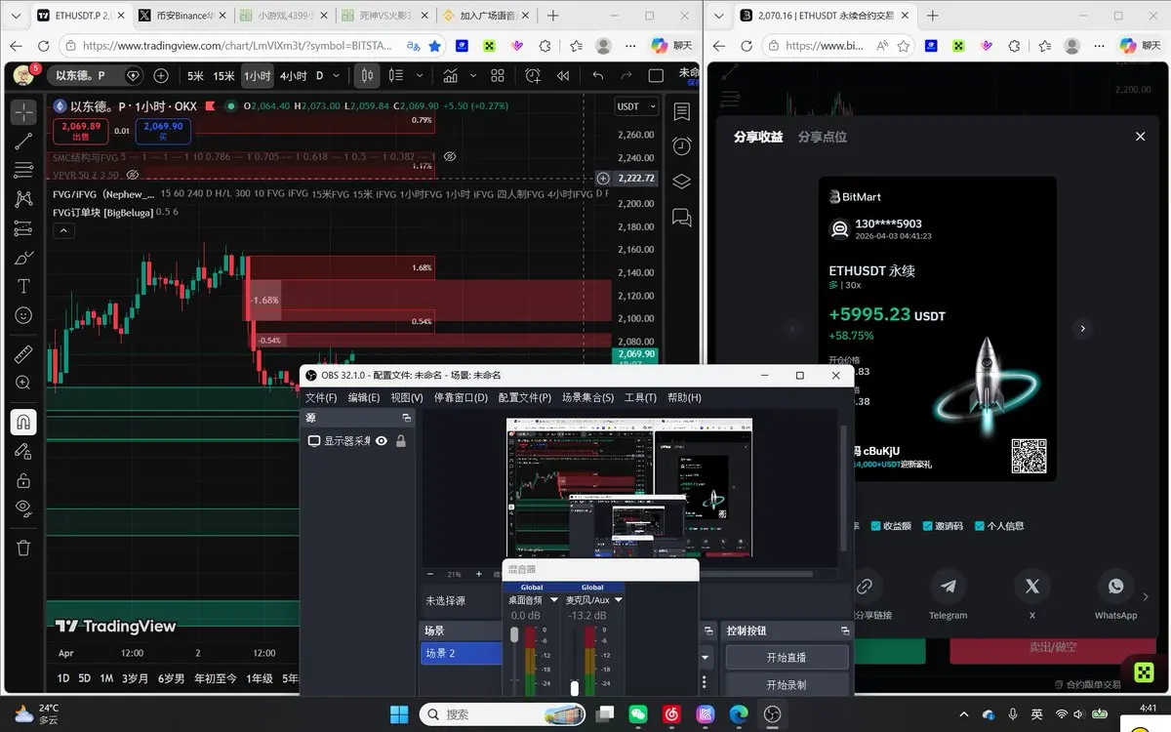Select the trend line drawing tool
Image resolution: width=1171 pixels, height=732 pixels.
tap(23, 142)
